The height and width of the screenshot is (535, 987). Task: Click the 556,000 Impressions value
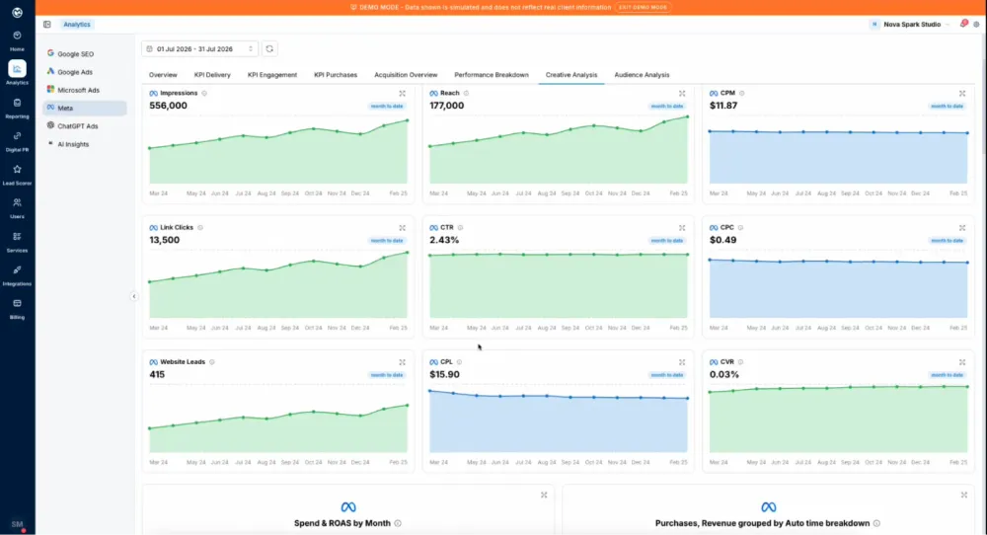168,106
